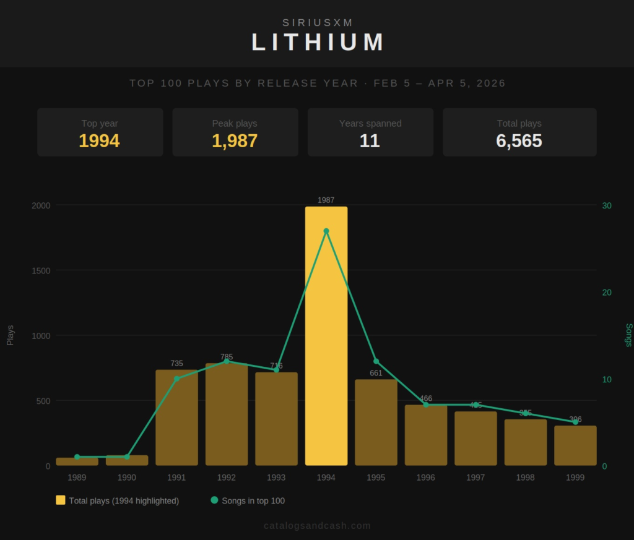Select the 1996 plays bar
The width and height of the screenshot is (634, 540).
tap(426, 435)
